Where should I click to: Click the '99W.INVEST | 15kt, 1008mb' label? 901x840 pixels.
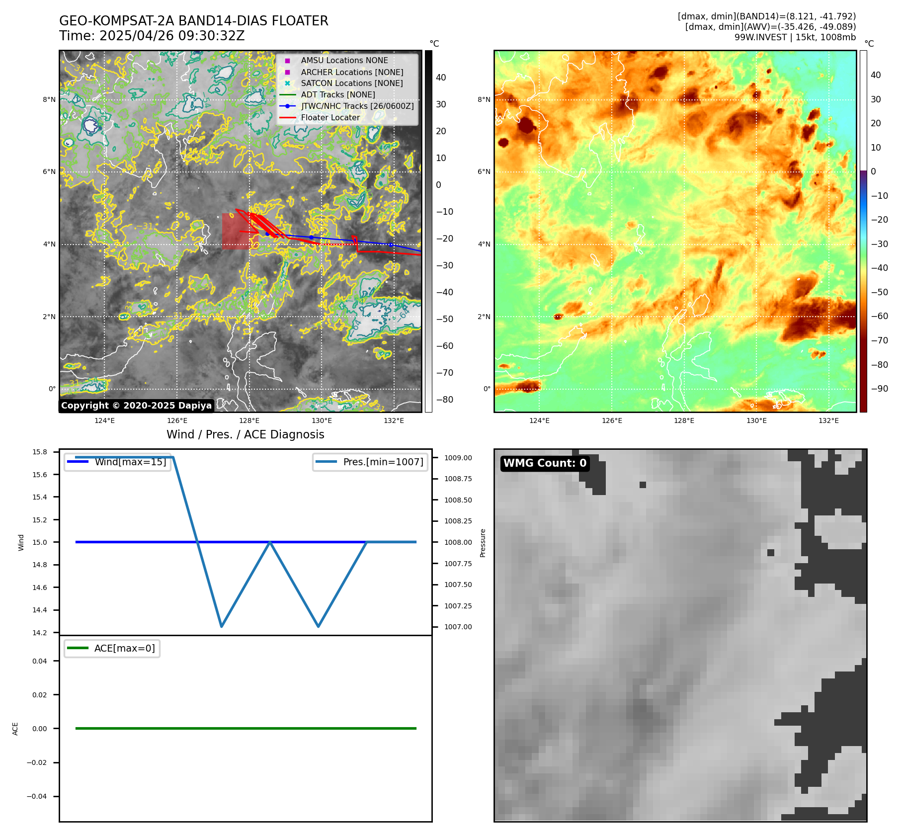(795, 37)
